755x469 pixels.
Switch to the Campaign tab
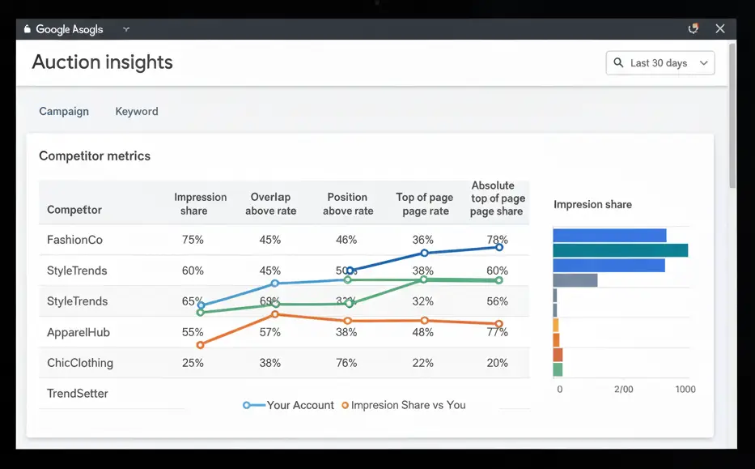pyautogui.click(x=64, y=111)
